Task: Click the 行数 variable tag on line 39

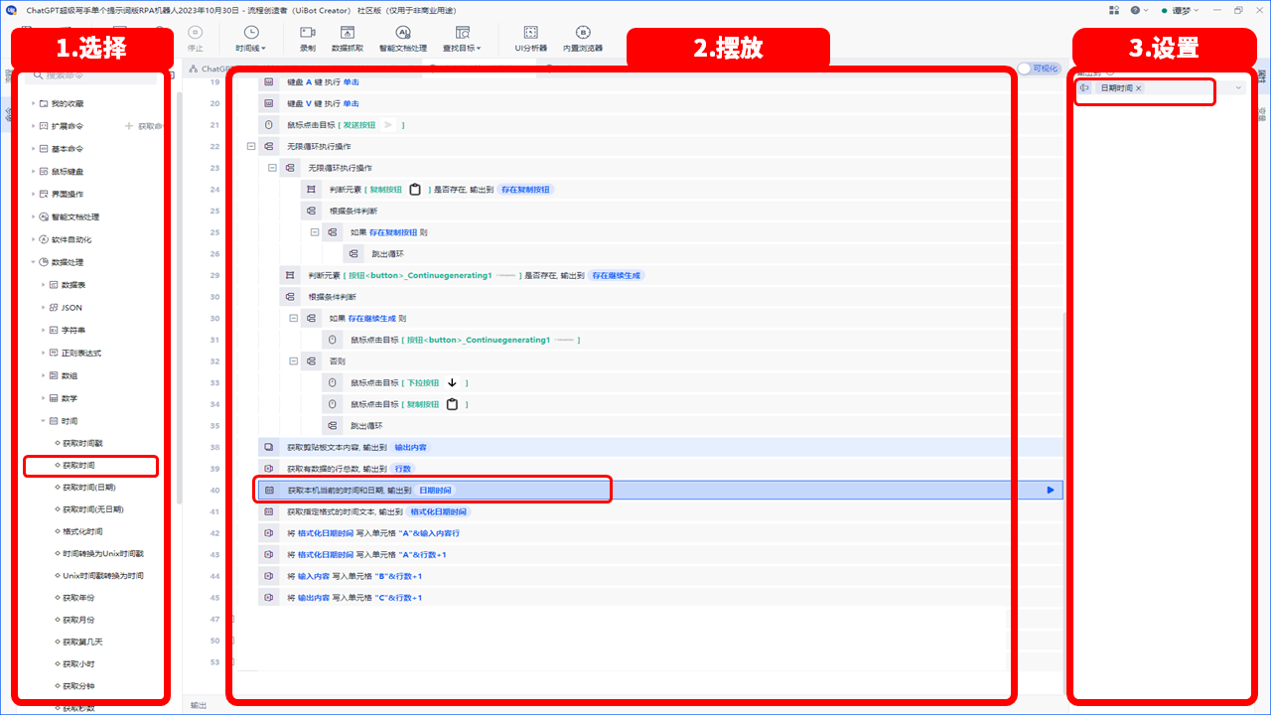Action: pyautogui.click(x=403, y=469)
